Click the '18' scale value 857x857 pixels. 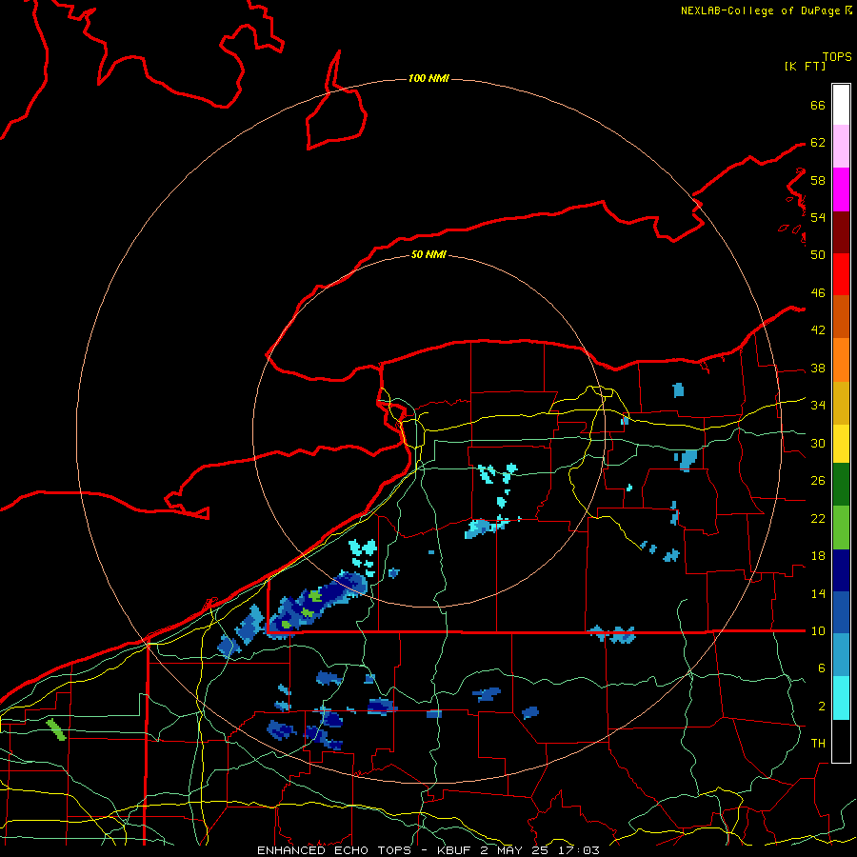(x=818, y=556)
